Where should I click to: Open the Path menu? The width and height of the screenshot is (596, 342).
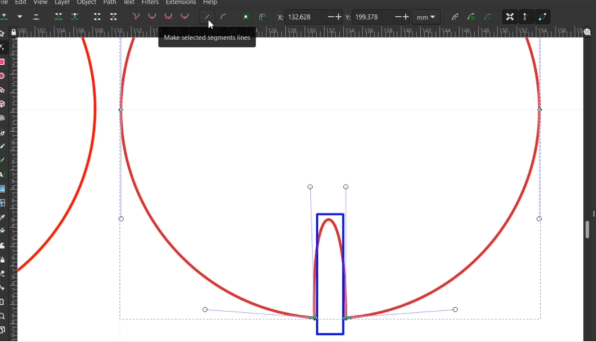coord(109,2)
